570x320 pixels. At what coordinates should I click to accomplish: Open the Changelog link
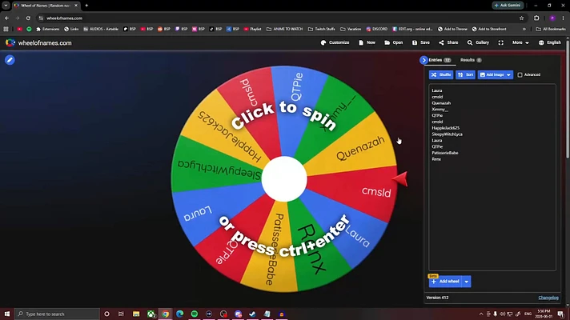(x=548, y=298)
